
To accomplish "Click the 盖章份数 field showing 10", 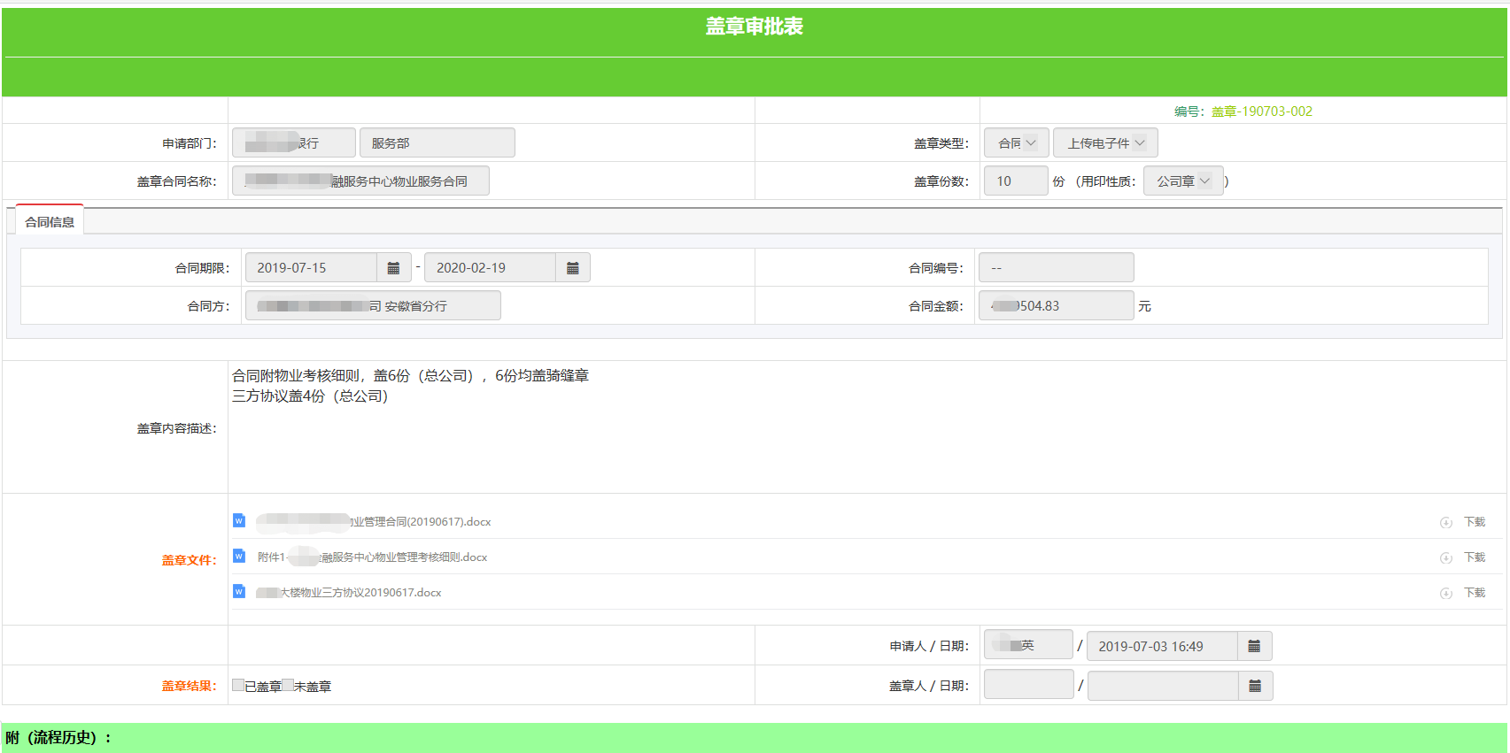I will point(1015,181).
